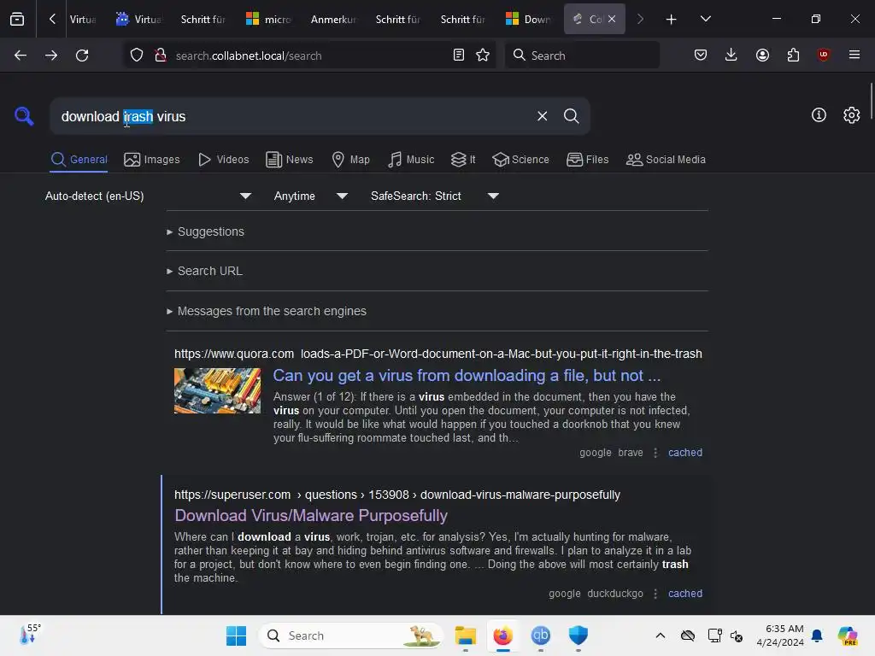Switch to the Anmerkun browser tab
Screen dimensions: 875x656
333,20
